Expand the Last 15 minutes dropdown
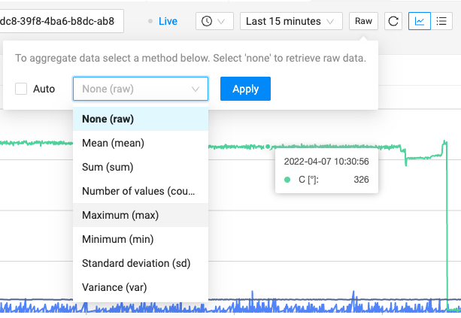The height and width of the screenshot is (318, 461). pos(291,21)
